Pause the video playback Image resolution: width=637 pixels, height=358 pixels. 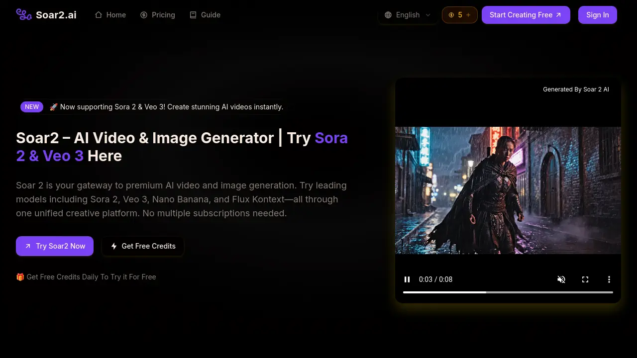tap(407, 279)
